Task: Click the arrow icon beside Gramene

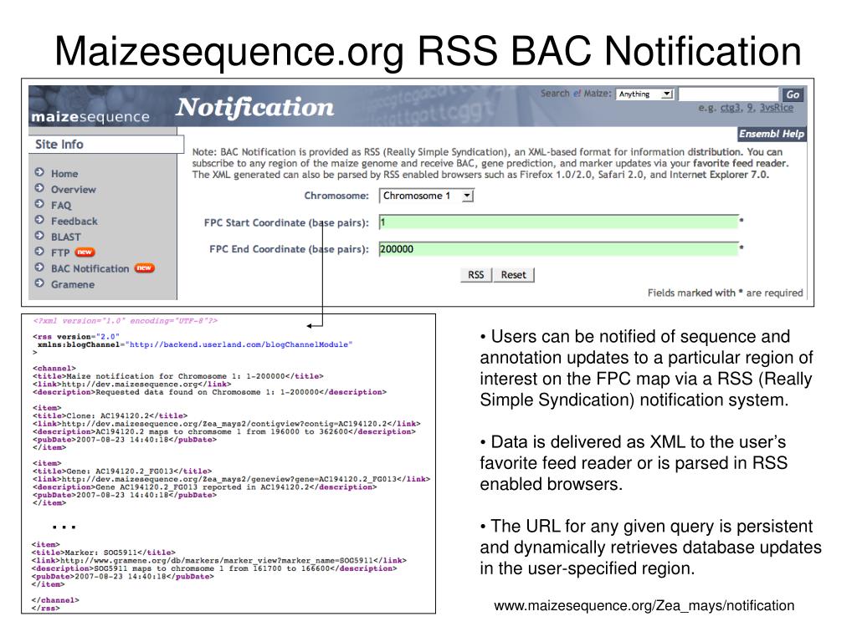Action: [39, 283]
